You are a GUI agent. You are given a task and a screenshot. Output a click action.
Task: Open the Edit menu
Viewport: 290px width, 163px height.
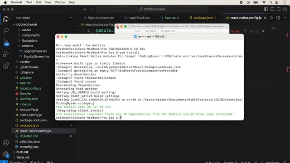click(39, 2)
